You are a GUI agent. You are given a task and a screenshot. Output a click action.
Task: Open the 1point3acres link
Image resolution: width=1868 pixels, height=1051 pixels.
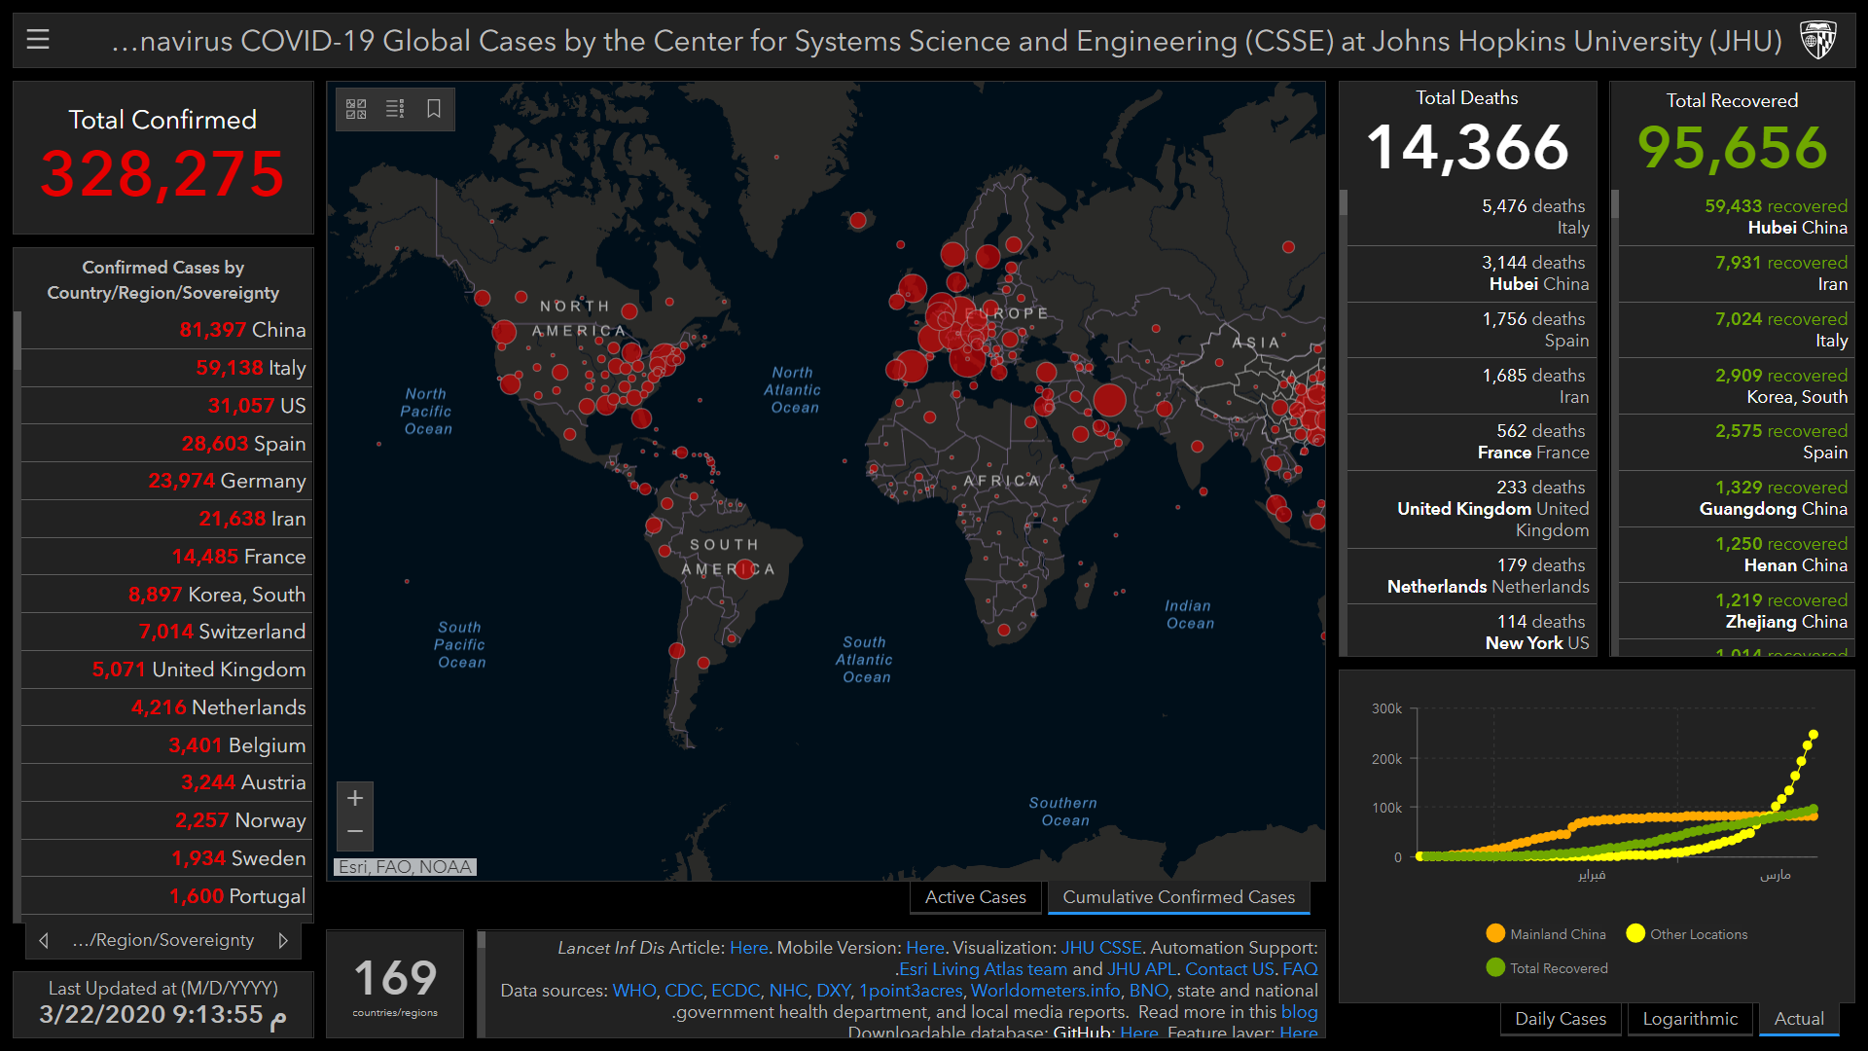click(x=910, y=991)
